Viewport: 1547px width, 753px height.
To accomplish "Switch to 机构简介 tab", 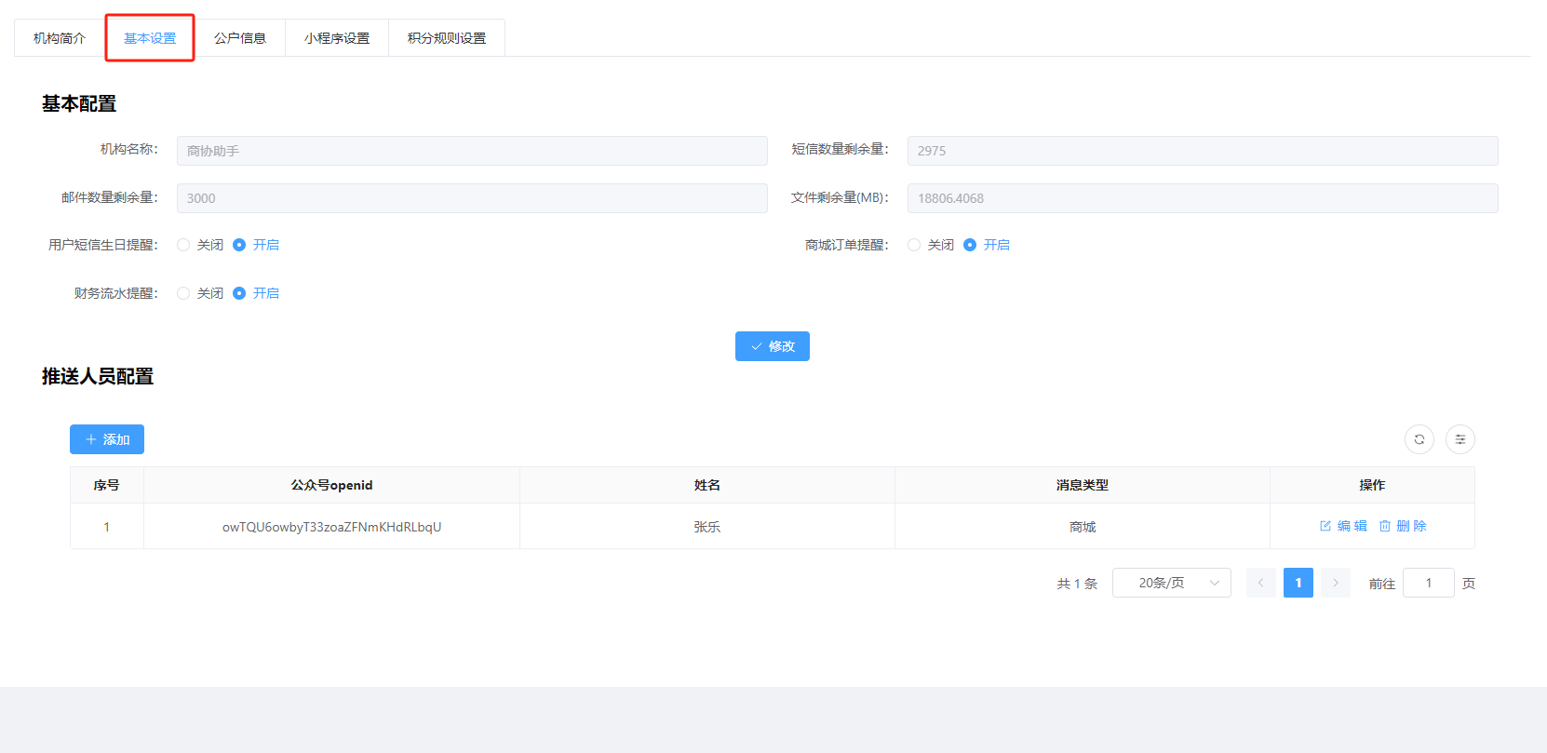I will (x=60, y=38).
